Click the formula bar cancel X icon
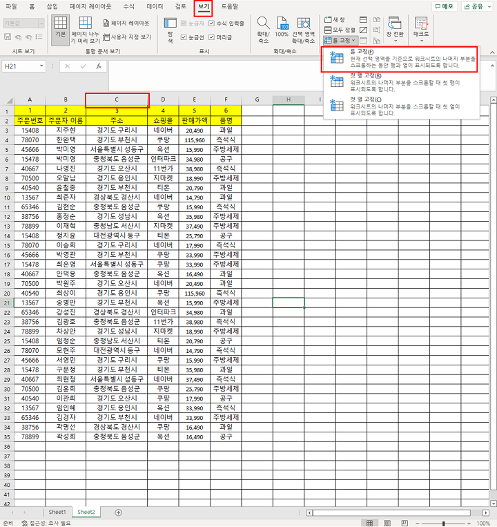Image resolution: width=497 pixels, height=527 pixels. [68, 66]
